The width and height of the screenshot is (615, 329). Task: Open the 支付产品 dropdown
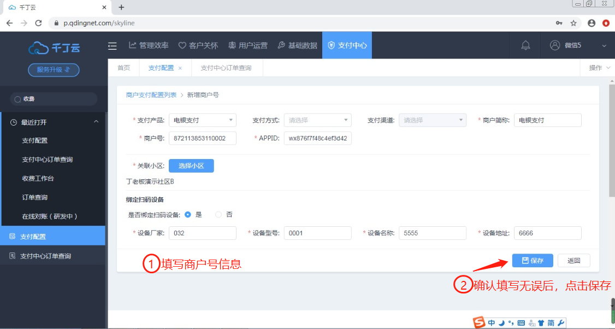coord(203,120)
